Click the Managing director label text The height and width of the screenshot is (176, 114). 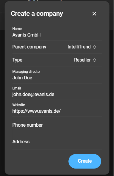pos(27,72)
